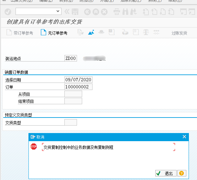Image resolution: width=197 pixels, height=180 pixels.
Task: Click the Back arrow circle icon
Action: point(87,12)
